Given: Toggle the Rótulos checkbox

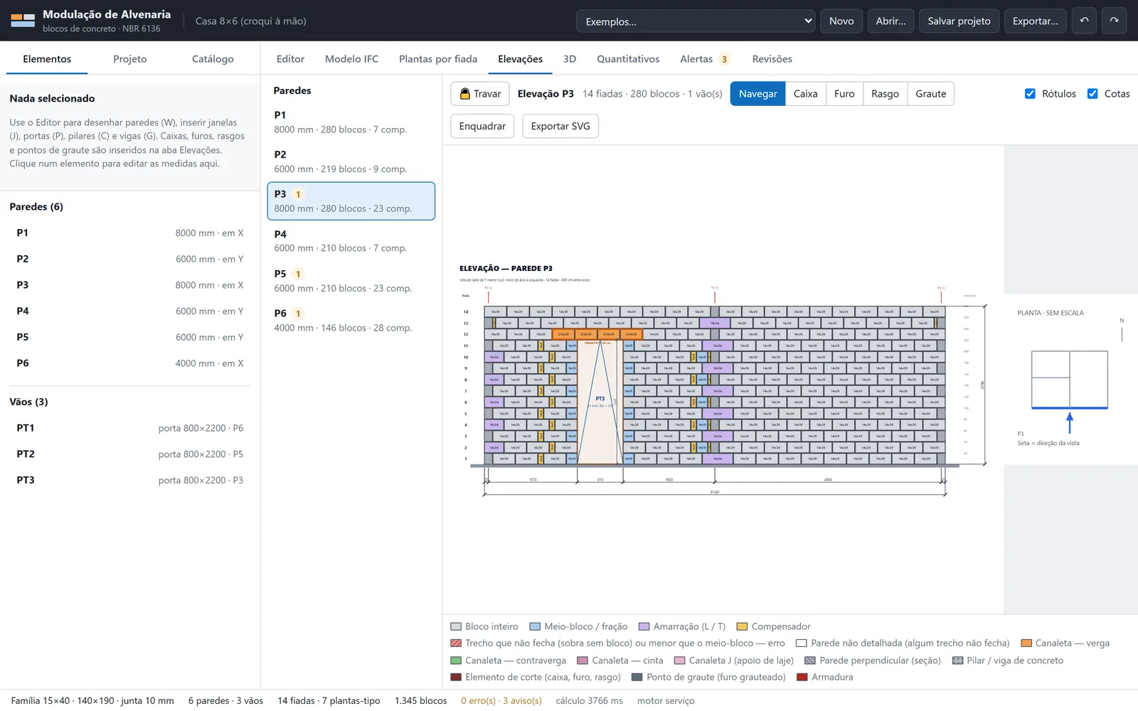Looking at the screenshot, I should click(x=1030, y=94).
